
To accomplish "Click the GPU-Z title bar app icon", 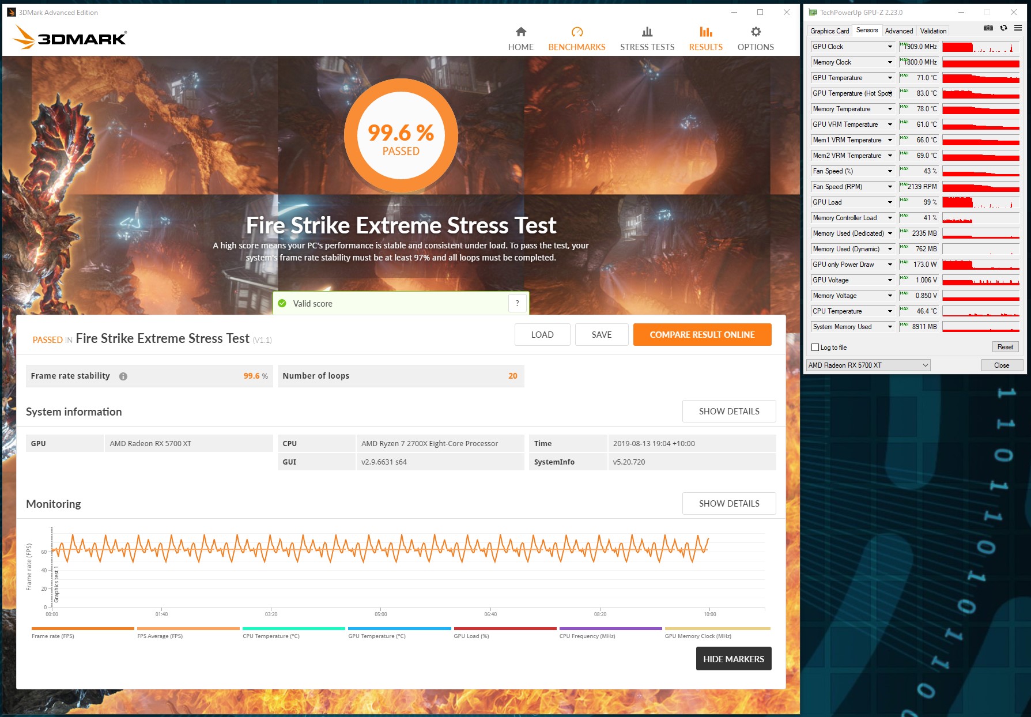I will pos(813,12).
